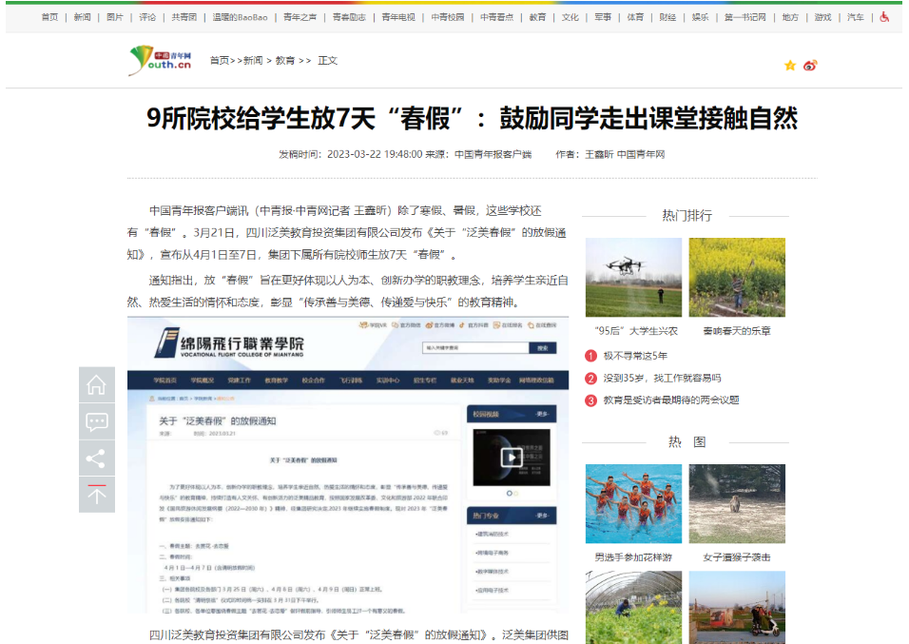Click the youth.cn site logo
The image size is (909, 644).
161,61
